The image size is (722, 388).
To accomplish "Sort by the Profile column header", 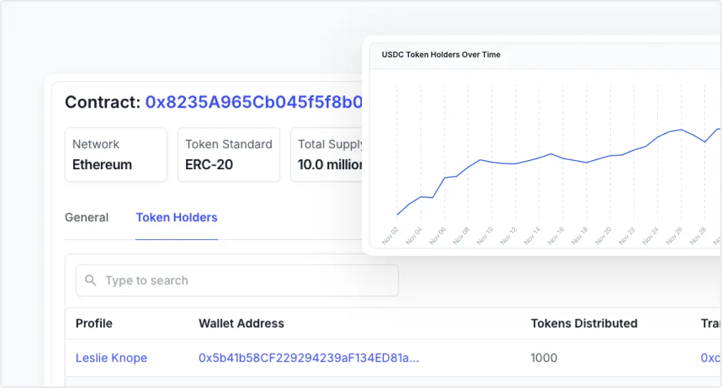I will [x=94, y=323].
